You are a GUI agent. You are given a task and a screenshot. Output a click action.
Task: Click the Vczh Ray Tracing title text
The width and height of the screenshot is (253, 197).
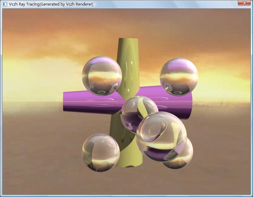tap(51, 4)
